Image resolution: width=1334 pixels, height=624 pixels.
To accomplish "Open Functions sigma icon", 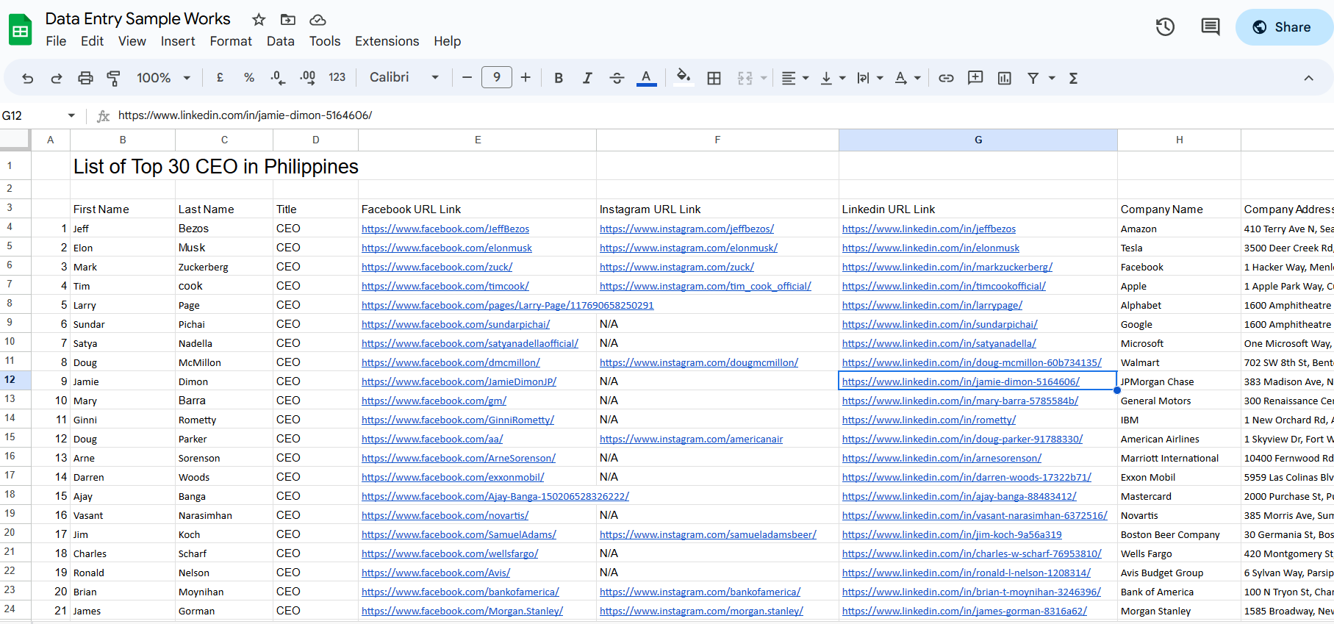I will point(1073,78).
